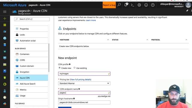This screenshot has height=108, width=192.
Task: Open Properties in the sidebar menu
Action: [x=31, y=29]
